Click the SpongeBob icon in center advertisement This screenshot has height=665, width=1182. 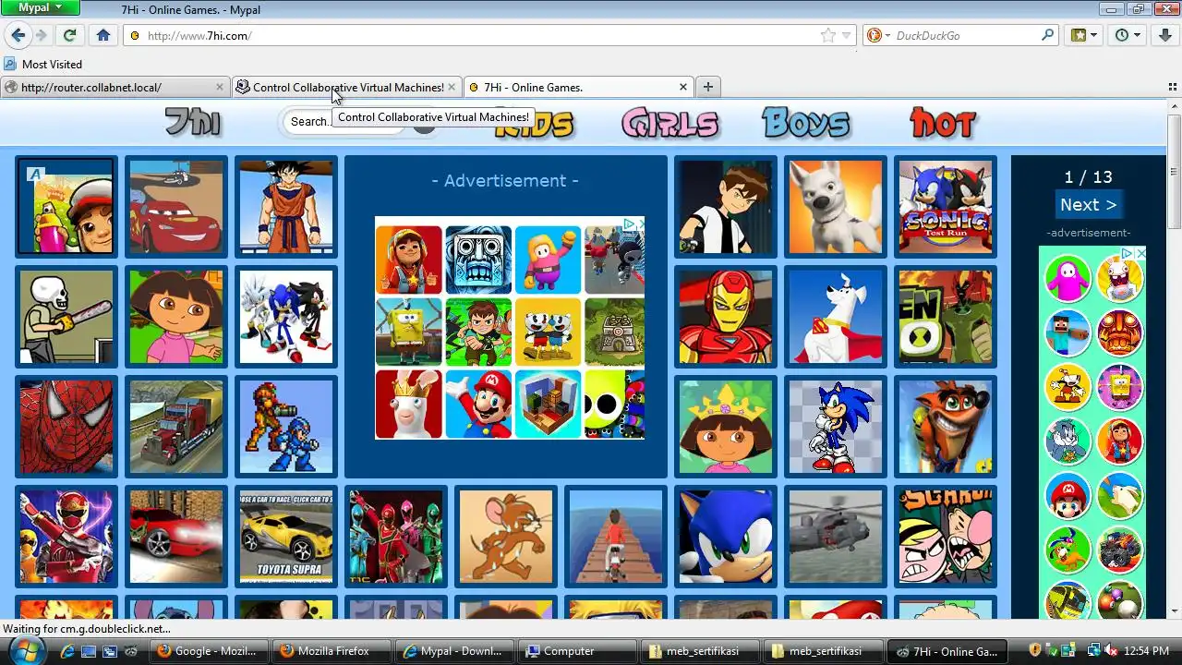[408, 332]
